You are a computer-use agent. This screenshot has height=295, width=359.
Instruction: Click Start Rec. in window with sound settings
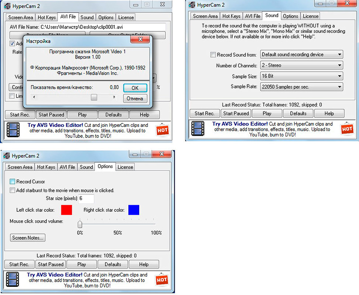(x=205, y=113)
